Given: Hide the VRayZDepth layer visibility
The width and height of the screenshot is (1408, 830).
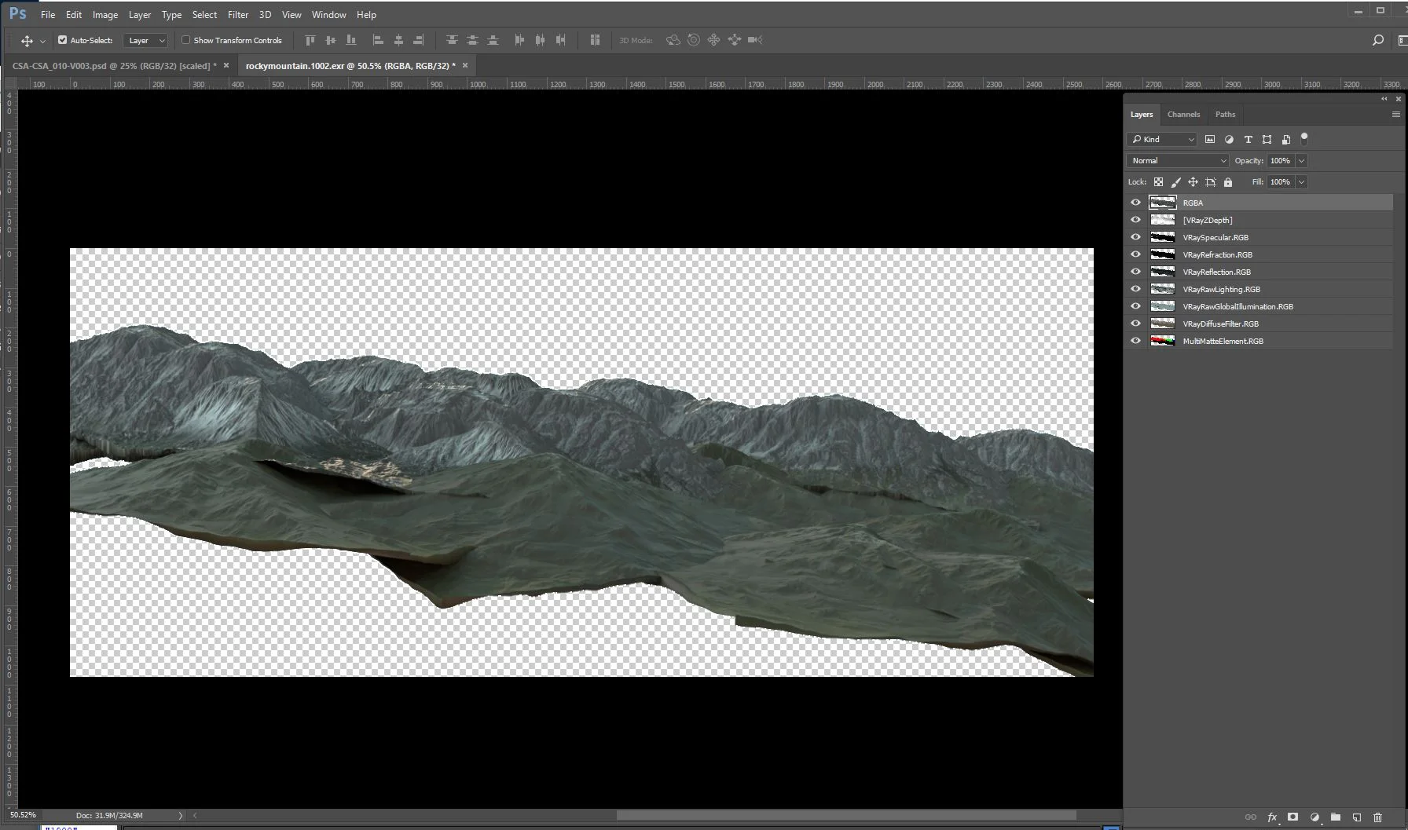Looking at the screenshot, I should (x=1135, y=220).
